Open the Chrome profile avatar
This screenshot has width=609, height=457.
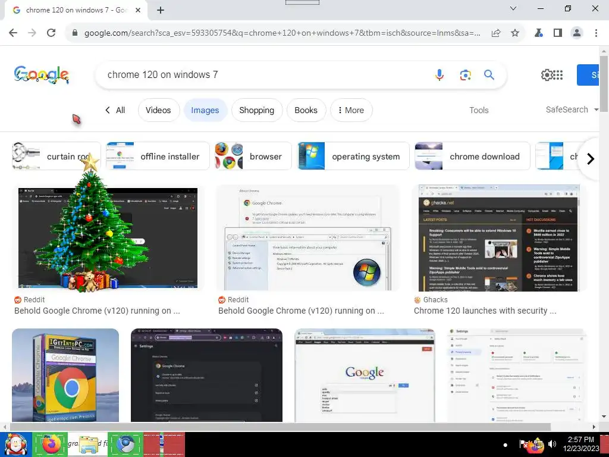577,33
